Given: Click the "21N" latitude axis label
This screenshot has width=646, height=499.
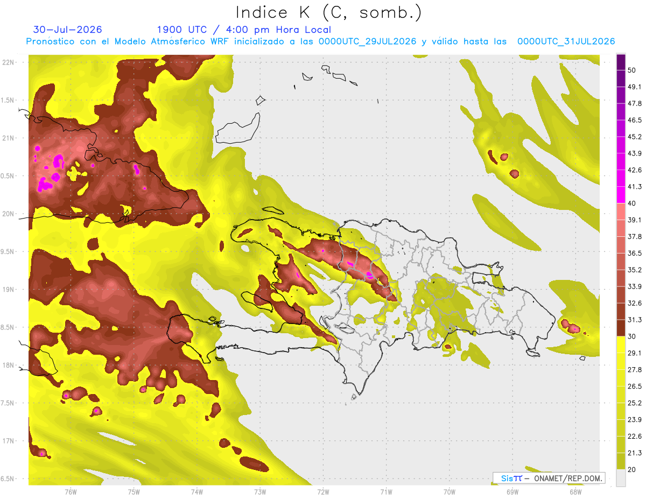Looking at the screenshot, I should pos(9,138).
